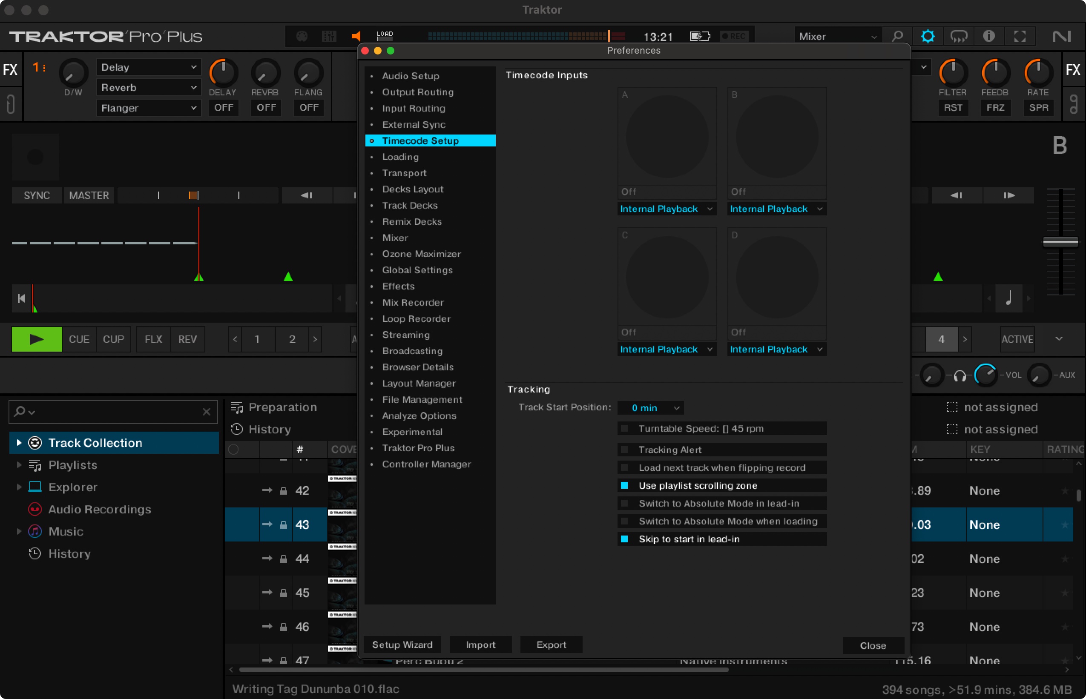
Task: Click the Export button
Action: (x=551, y=645)
